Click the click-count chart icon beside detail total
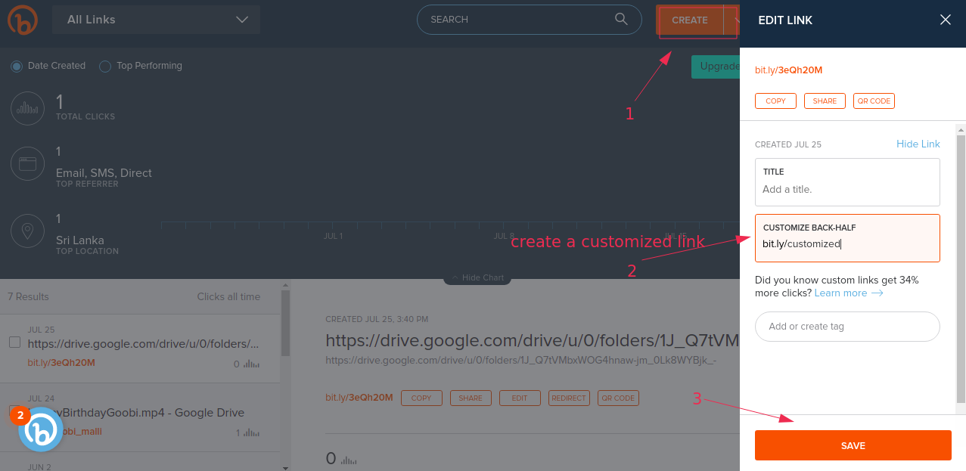The width and height of the screenshot is (966, 471). click(x=349, y=460)
